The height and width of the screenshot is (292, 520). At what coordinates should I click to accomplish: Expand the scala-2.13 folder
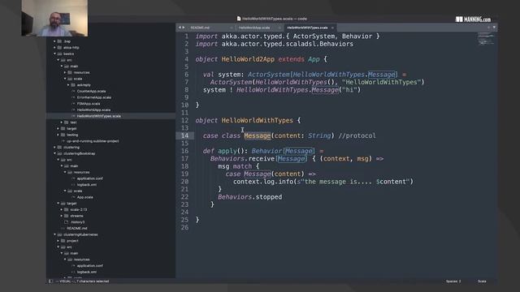pos(62,209)
